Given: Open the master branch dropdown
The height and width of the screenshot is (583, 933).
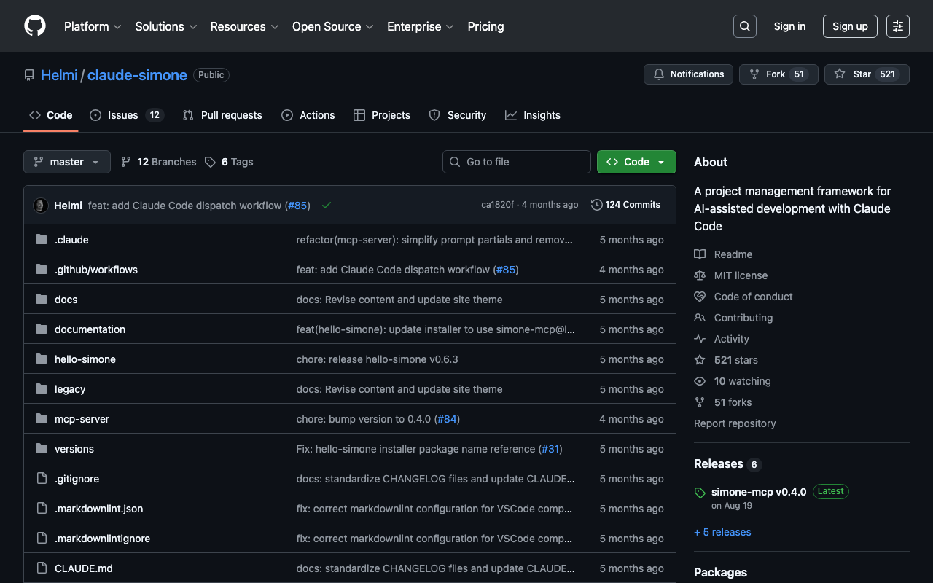Looking at the screenshot, I should 67,162.
